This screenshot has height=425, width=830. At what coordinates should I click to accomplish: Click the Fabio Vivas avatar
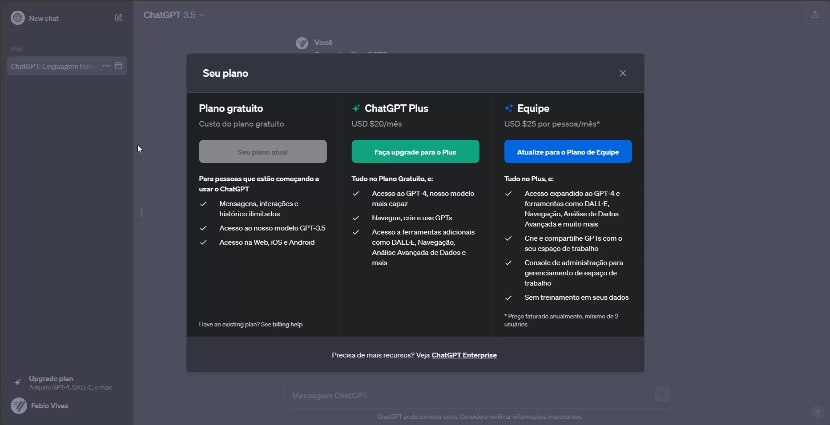(19, 405)
